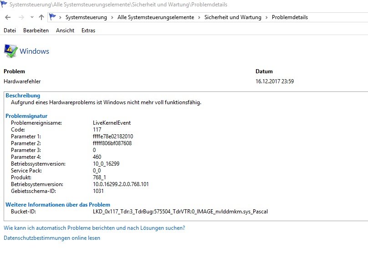Open the Extras menu
The image size is (368, 263).
(88, 30)
